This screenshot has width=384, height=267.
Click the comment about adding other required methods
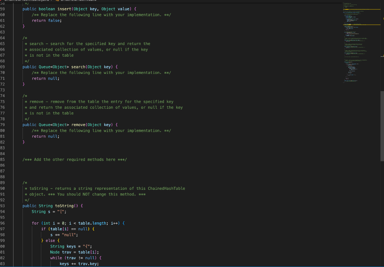pyautogui.click(x=74, y=159)
